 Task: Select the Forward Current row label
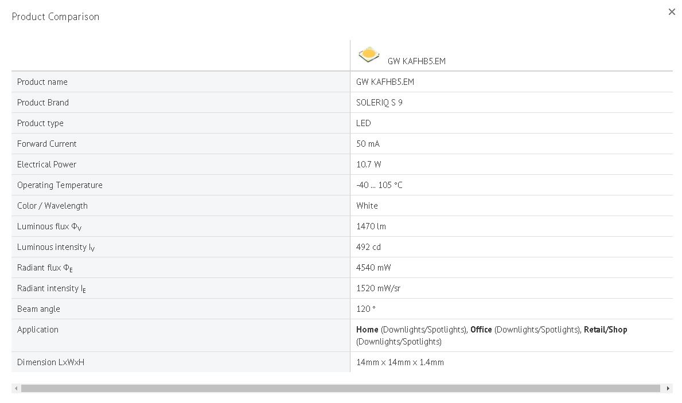pos(46,144)
